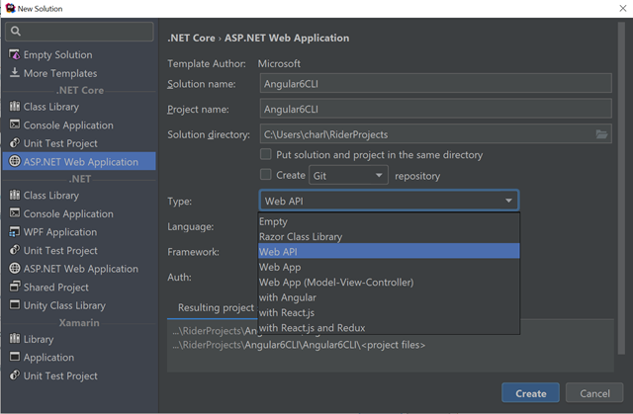Click the Microsoft template author text
Image resolution: width=633 pixels, height=414 pixels.
[x=279, y=63]
